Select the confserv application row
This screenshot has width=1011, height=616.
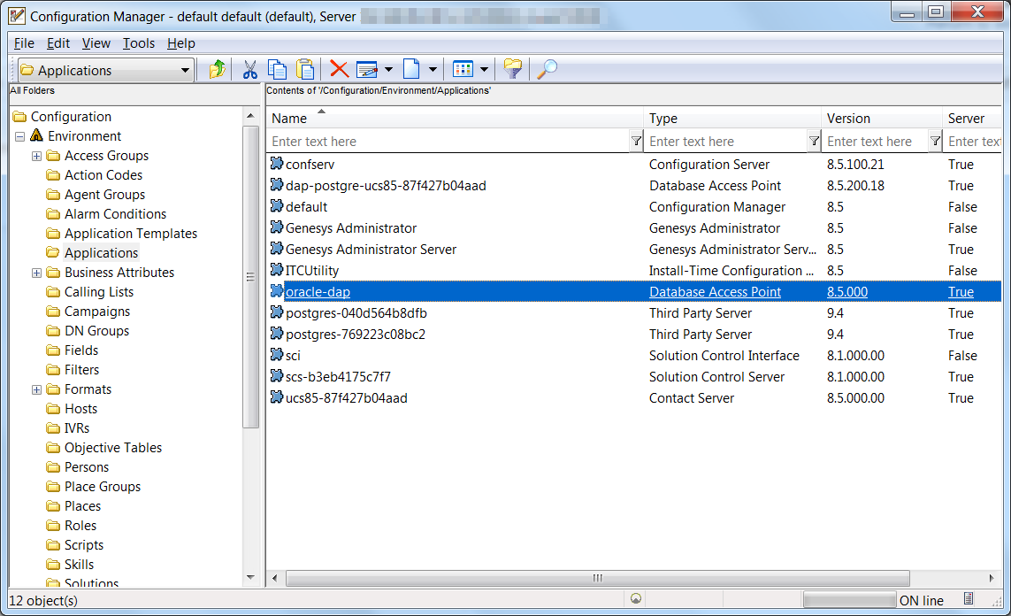pos(310,165)
